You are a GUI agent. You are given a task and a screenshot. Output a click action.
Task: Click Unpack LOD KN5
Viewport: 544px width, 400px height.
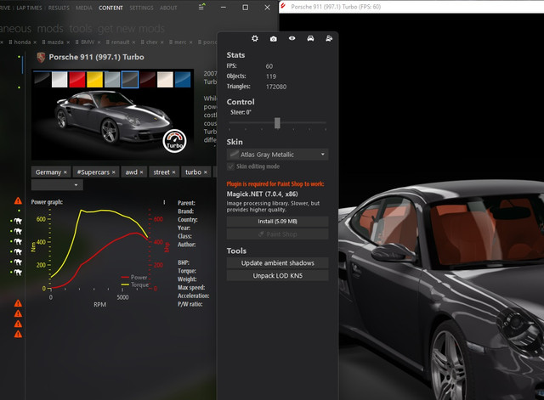(278, 275)
